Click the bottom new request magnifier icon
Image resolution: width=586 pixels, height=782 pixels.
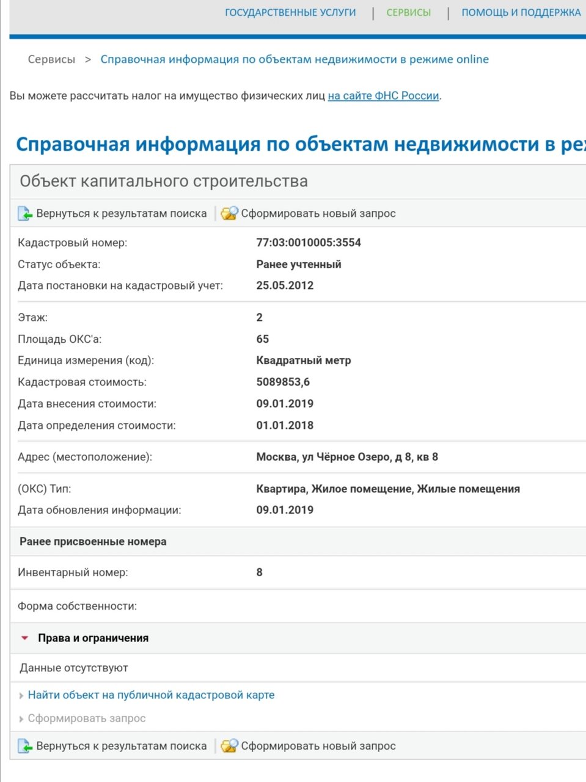(229, 746)
